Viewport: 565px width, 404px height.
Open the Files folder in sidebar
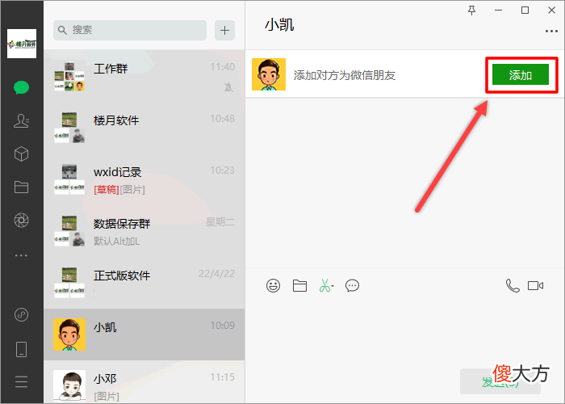click(x=21, y=187)
